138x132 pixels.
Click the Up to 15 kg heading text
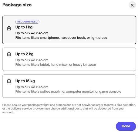tap(25, 81)
